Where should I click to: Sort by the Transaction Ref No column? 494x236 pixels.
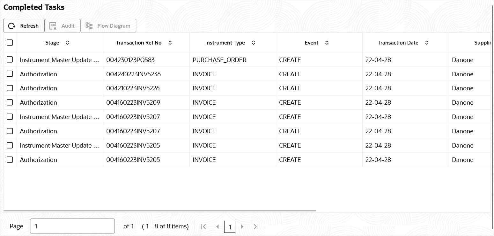(170, 42)
